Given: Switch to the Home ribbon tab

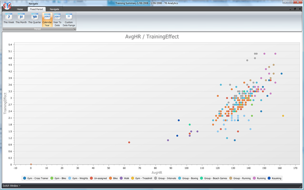Looking at the screenshot, I should tap(20, 9).
